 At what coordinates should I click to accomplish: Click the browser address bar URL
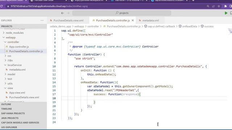point(49,6)
